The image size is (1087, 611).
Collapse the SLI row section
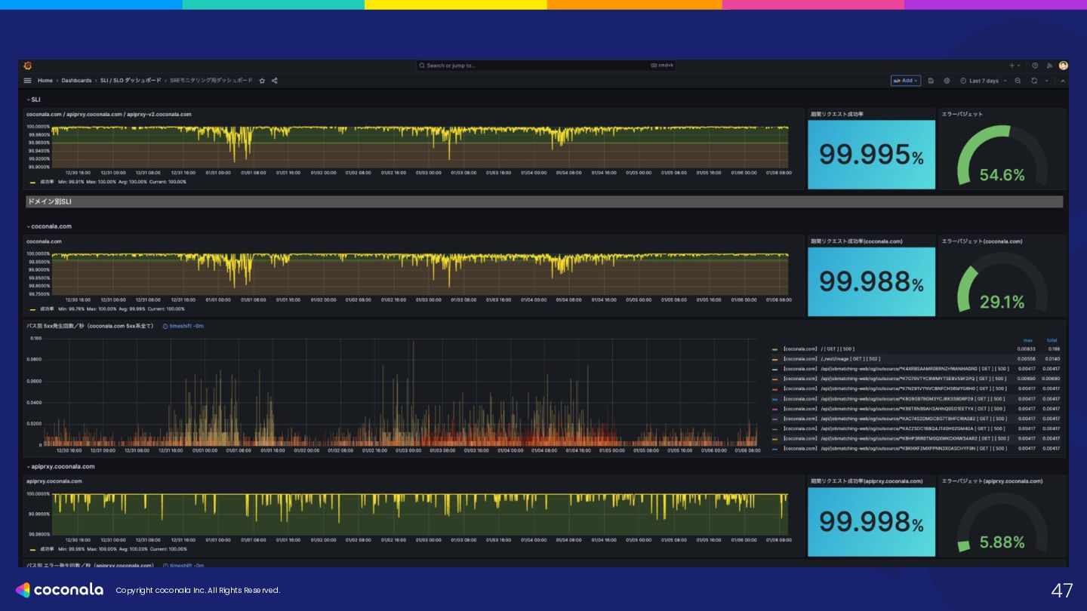click(x=34, y=100)
